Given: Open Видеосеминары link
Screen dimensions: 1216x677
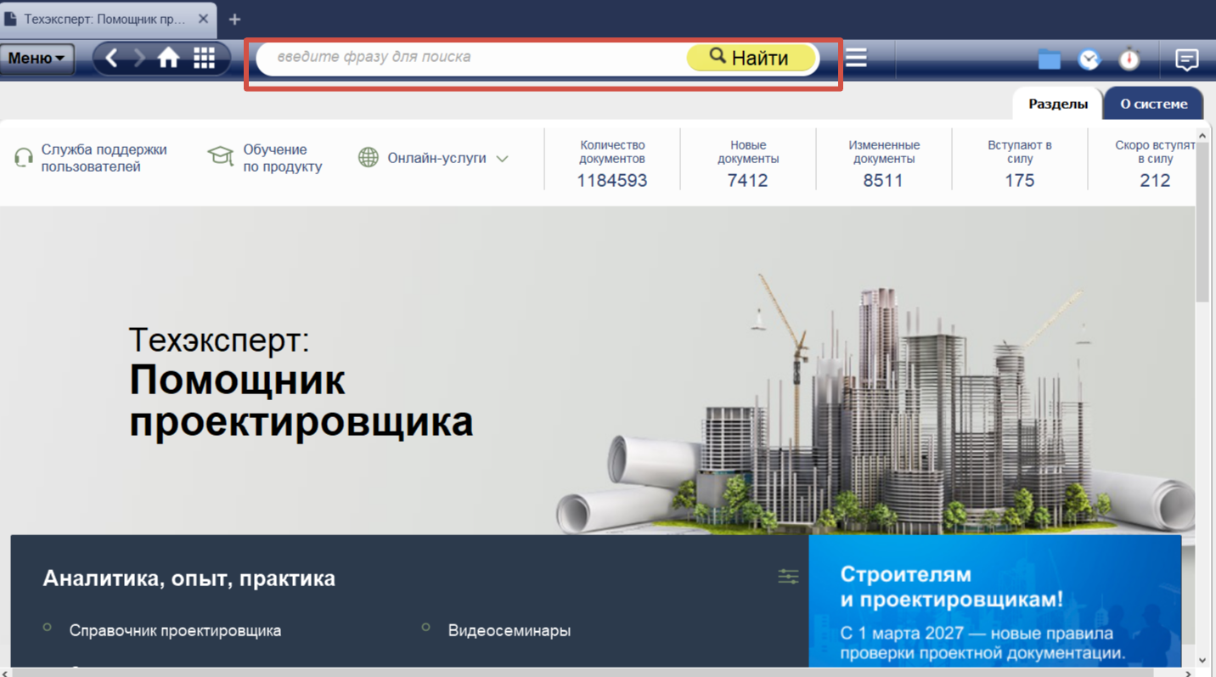Looking at the screenshot, I should [x=509, y=630].
